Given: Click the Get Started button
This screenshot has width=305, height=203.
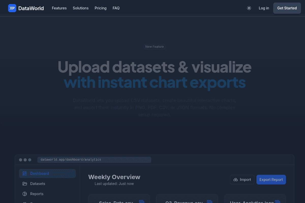Looking at the screenshot, I should [287, 8].
